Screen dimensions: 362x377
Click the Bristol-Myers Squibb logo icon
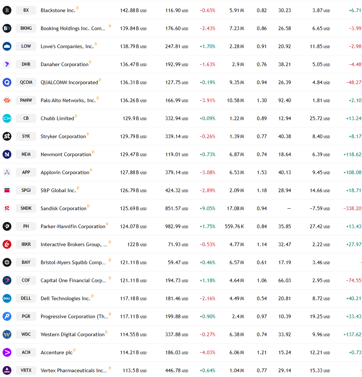click(x=7, y=262)
